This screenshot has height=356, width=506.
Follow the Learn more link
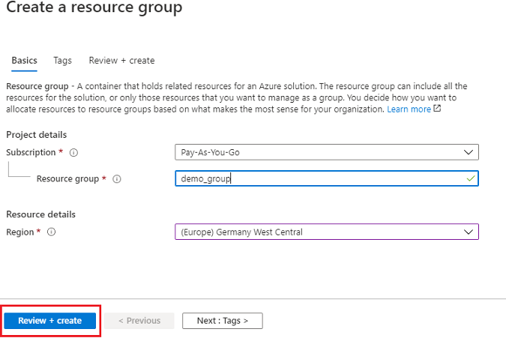409,109
